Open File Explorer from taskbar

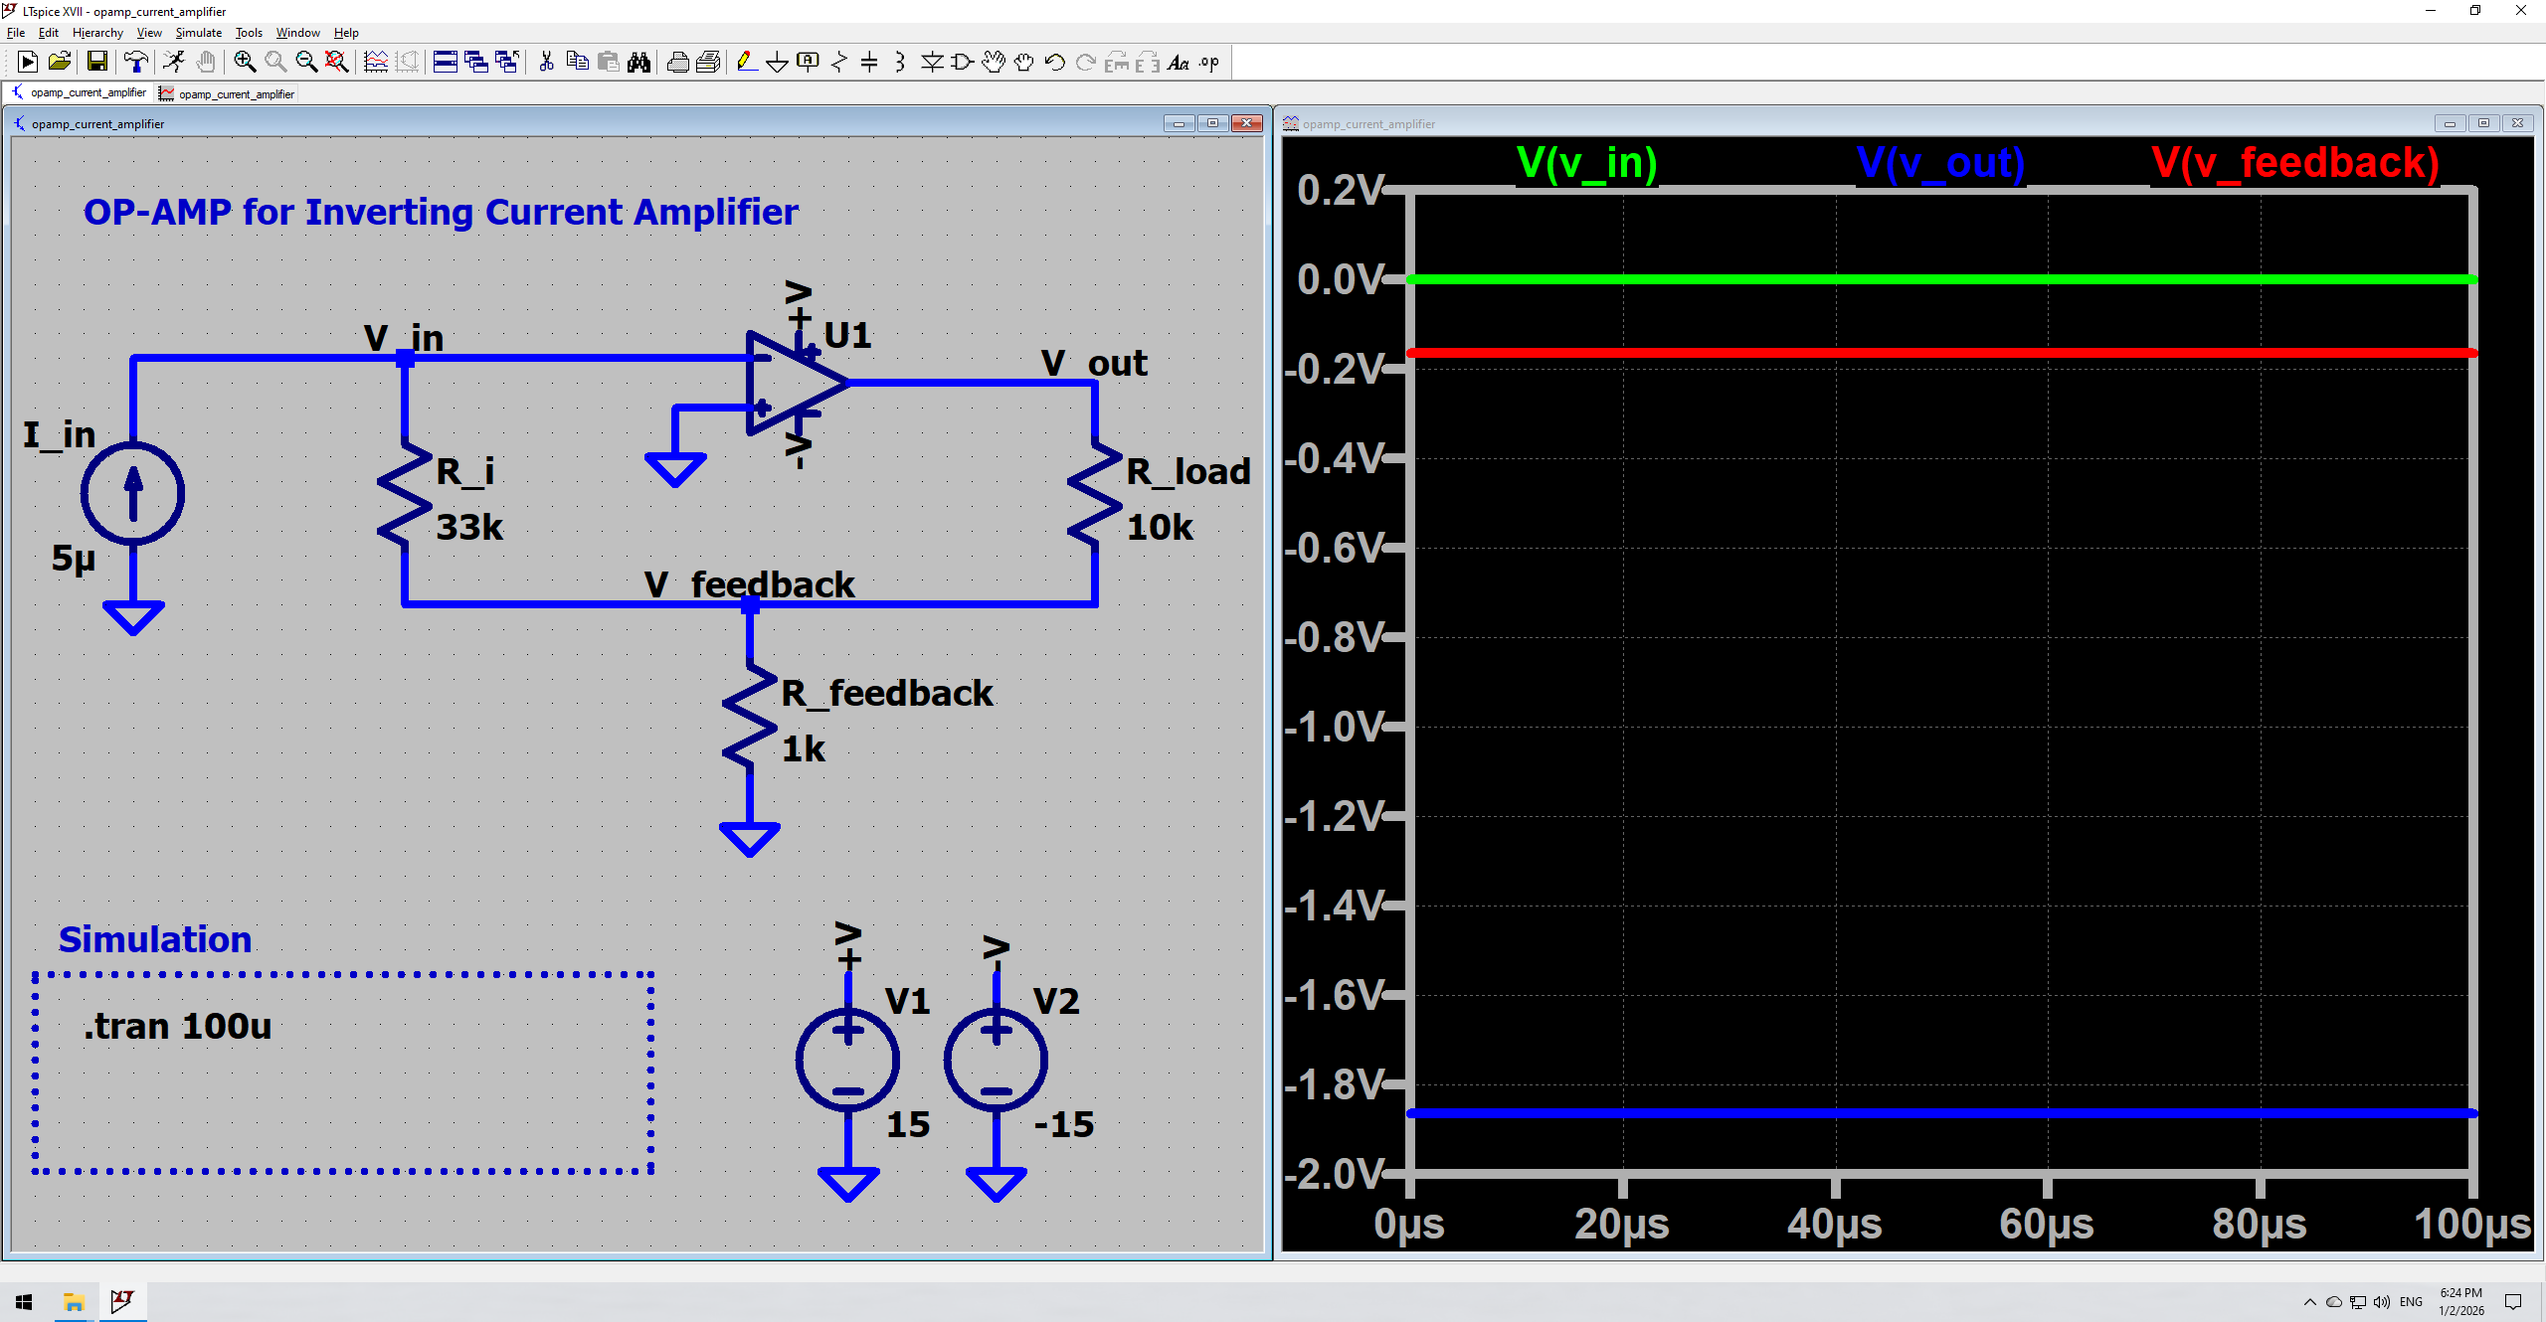coord(74,1302)
